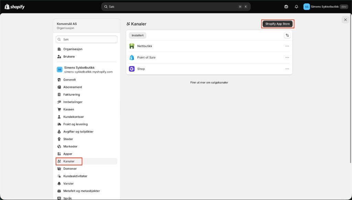Open Varsler settings

point(86,184)
